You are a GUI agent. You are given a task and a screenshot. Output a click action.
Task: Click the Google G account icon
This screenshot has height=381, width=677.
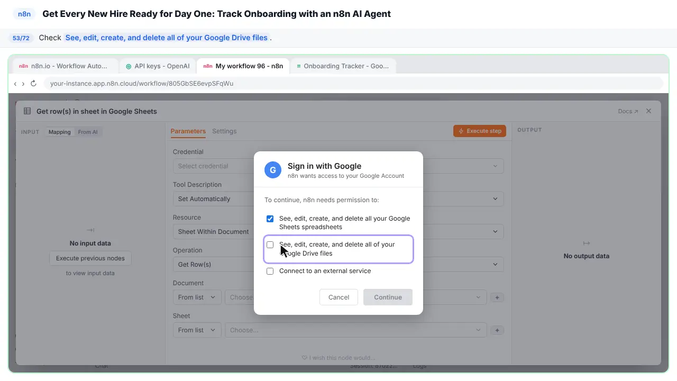pos(273,170)
